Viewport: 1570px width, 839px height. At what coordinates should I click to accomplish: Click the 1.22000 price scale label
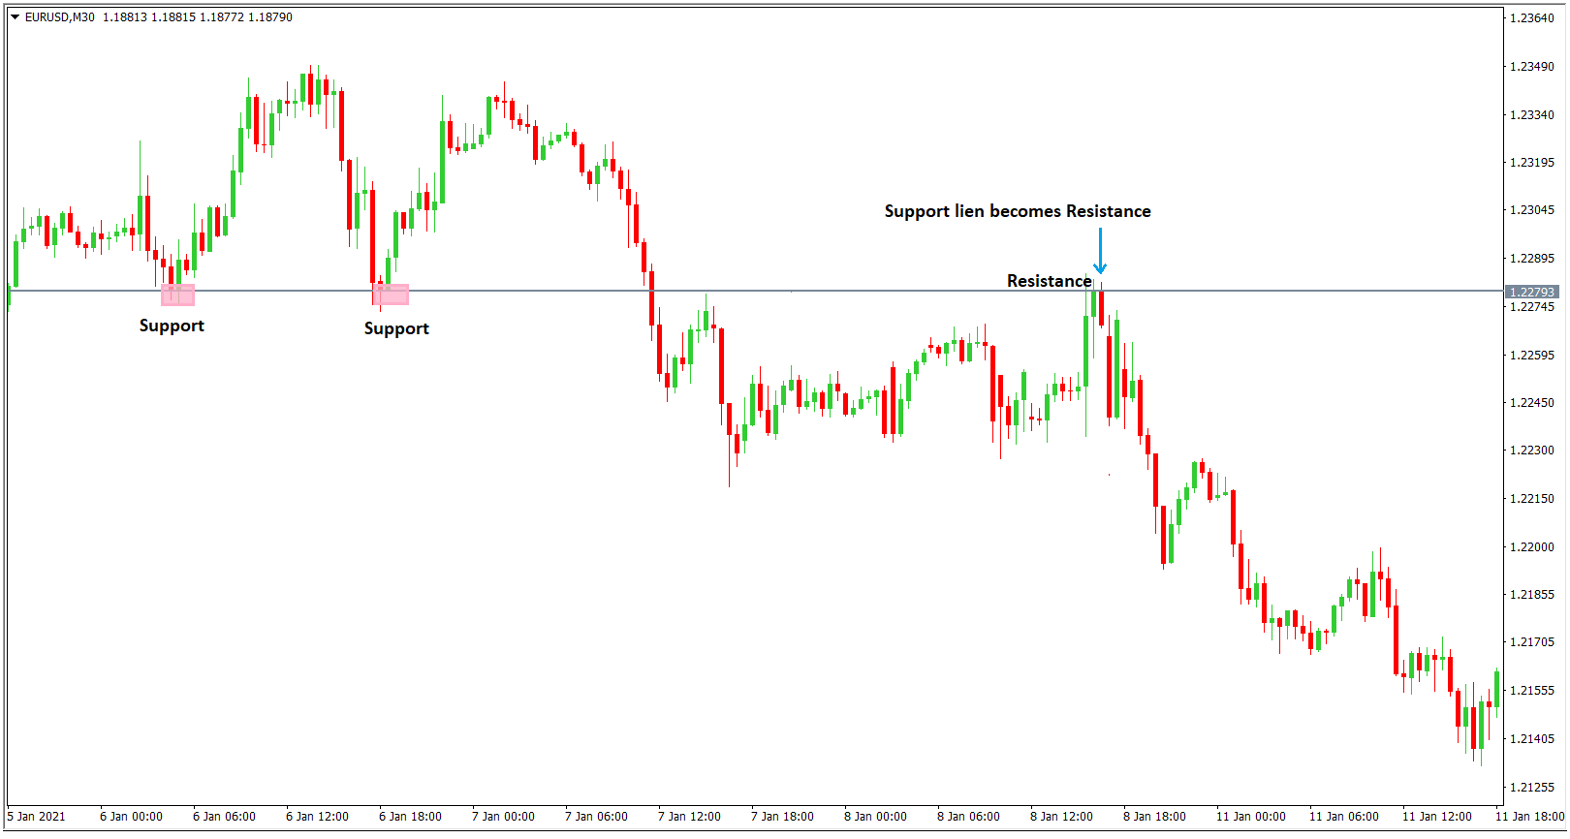1532,547
